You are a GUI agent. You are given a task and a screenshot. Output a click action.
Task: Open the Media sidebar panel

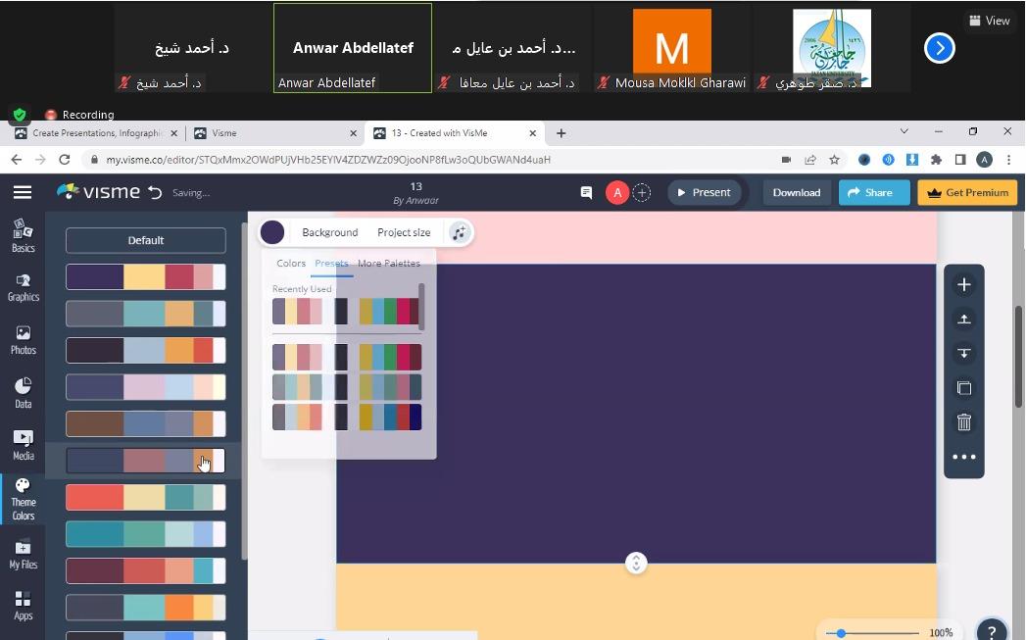[23, 445]
